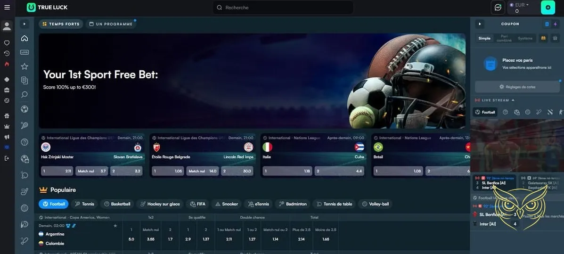564x254 pixels.
Task: Open the LIVE events icon in sidebar
Action: click(25, 52)
